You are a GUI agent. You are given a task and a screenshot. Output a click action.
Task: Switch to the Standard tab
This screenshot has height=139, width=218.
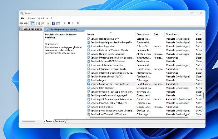(x=60, y=121)
